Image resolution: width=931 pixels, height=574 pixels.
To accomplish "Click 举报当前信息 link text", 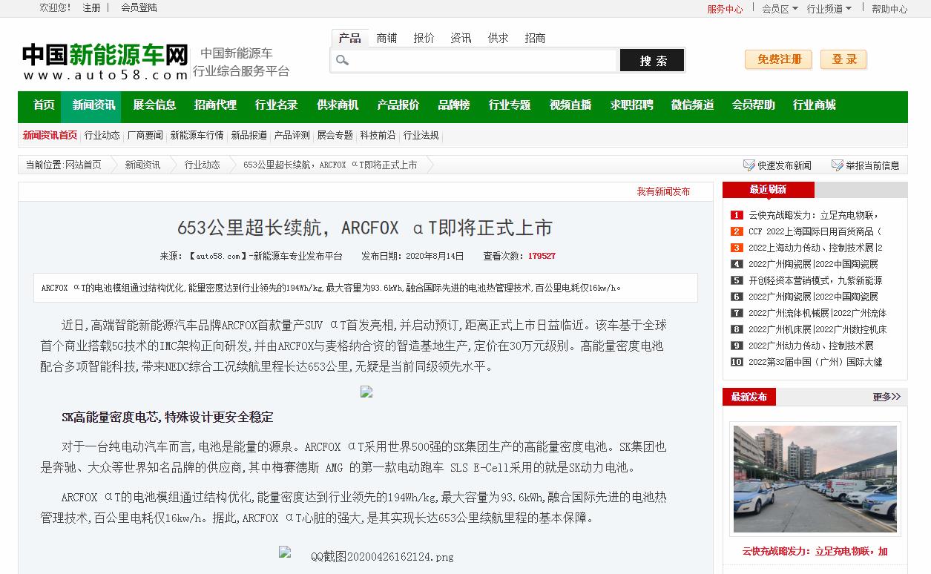I will click(872, 165).
